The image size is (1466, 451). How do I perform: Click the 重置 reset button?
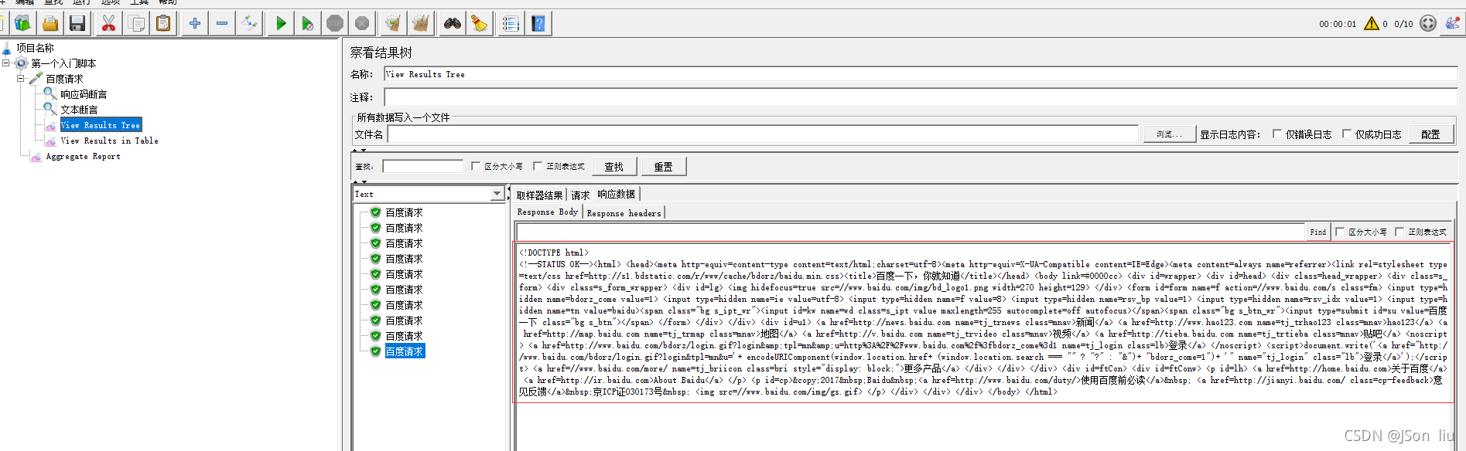tap(663, 167)
